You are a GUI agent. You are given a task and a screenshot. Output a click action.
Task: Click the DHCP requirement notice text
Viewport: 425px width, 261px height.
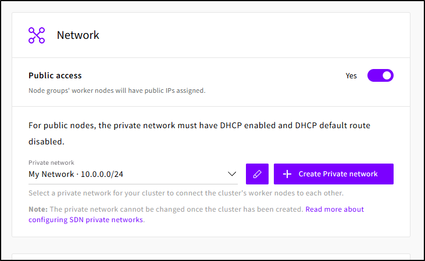pos(199,125)
